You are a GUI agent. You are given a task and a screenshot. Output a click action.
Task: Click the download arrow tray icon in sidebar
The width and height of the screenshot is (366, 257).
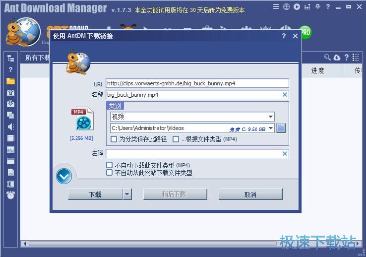(x=10, y=104)
